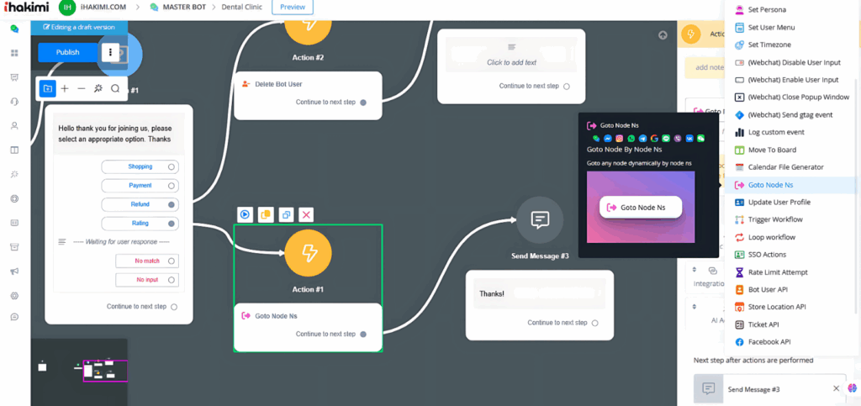Click the Preview button

pyautogui.click(x=293, y=7)
